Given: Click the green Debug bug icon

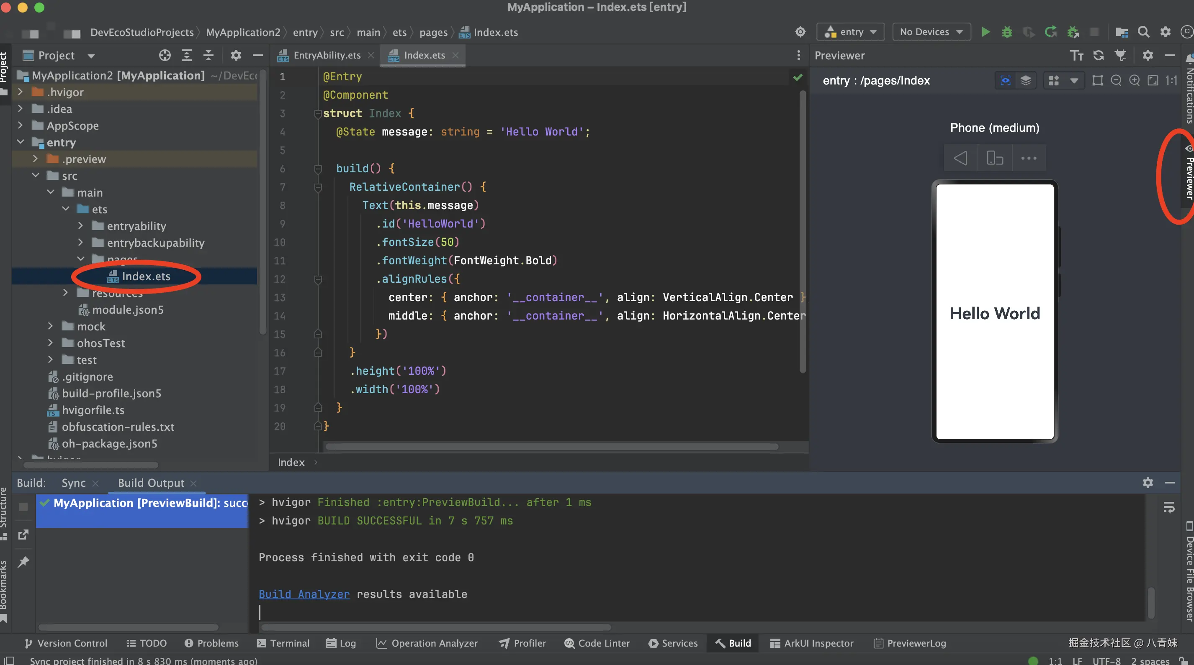Looking at the screenshot, I should coord(1007,32).
